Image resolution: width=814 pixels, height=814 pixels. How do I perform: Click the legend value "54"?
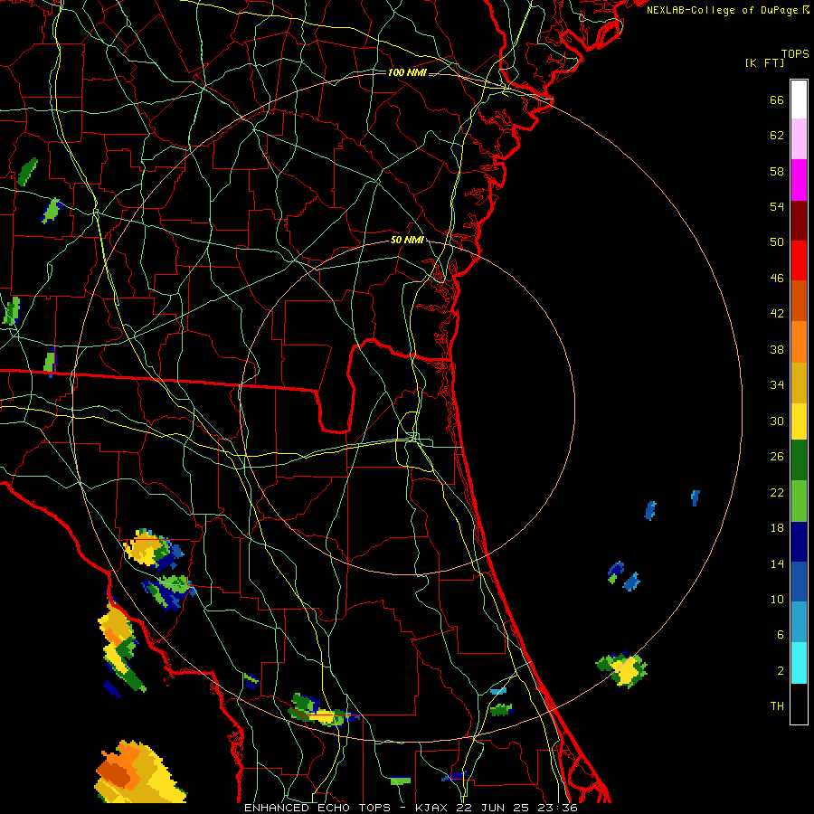click(x=777, y=206)
